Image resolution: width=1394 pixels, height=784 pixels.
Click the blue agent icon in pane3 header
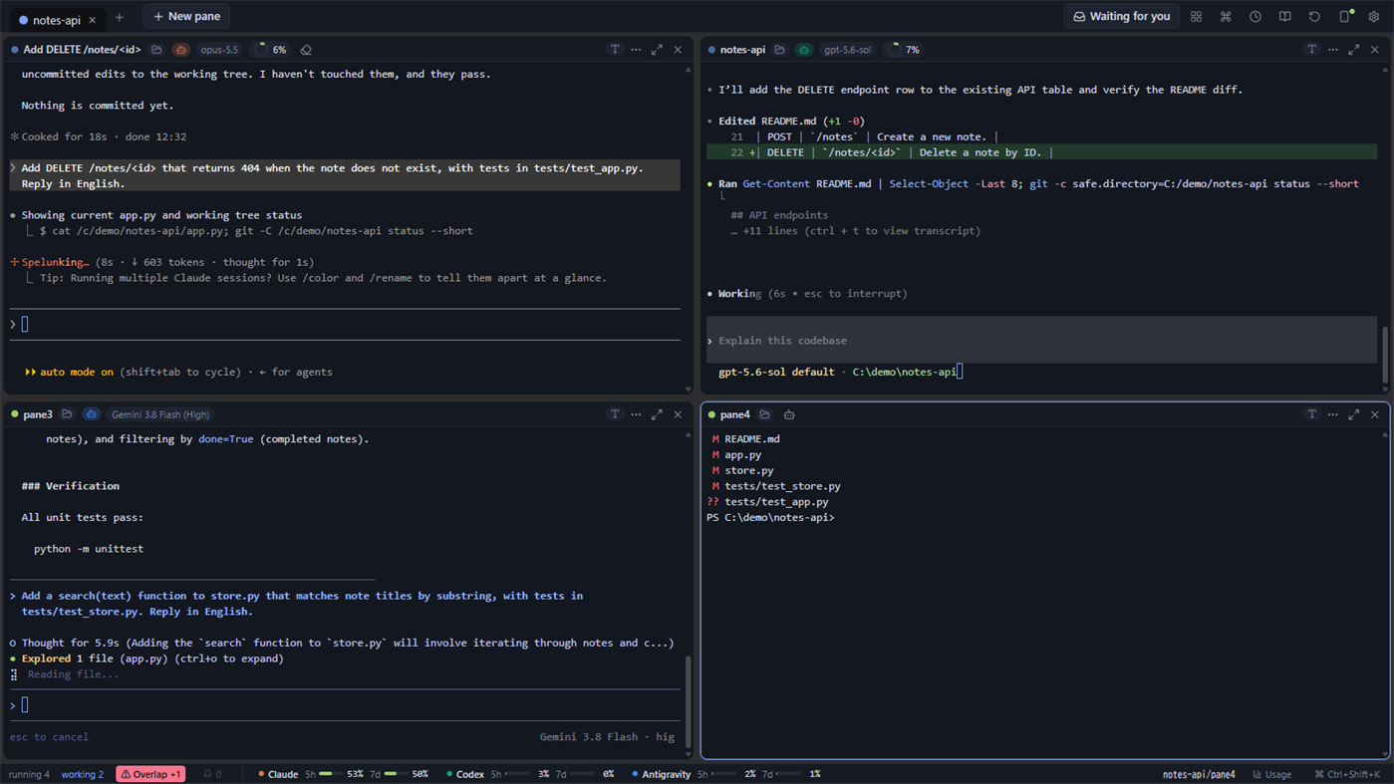pos(91,414)
